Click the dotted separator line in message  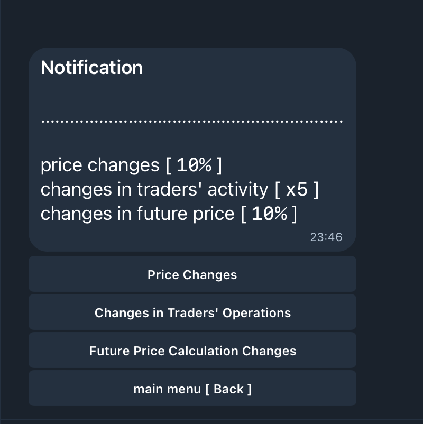coord(192,122)
